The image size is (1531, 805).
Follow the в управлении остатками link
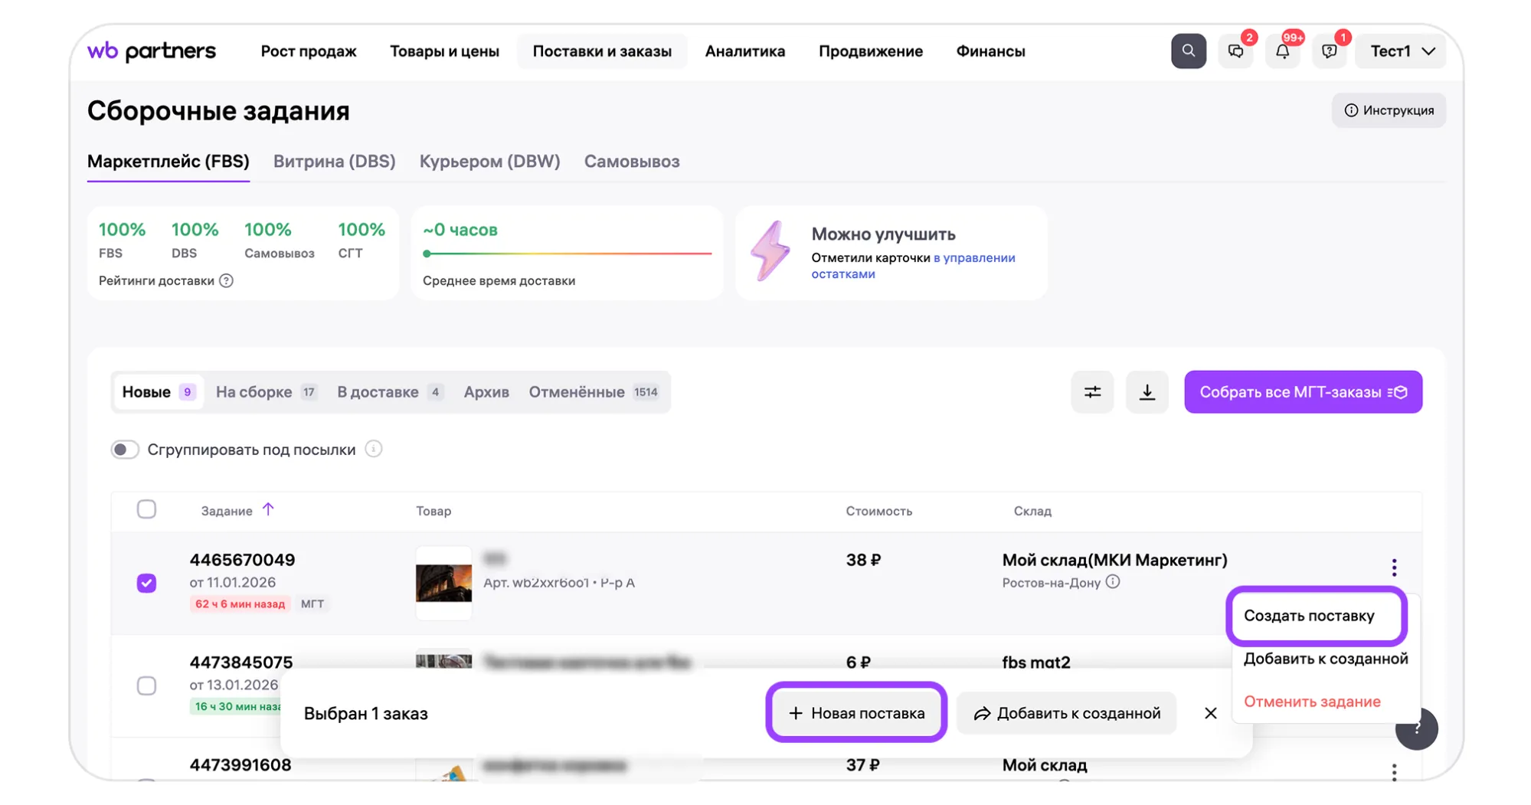(x=973, y=258)
